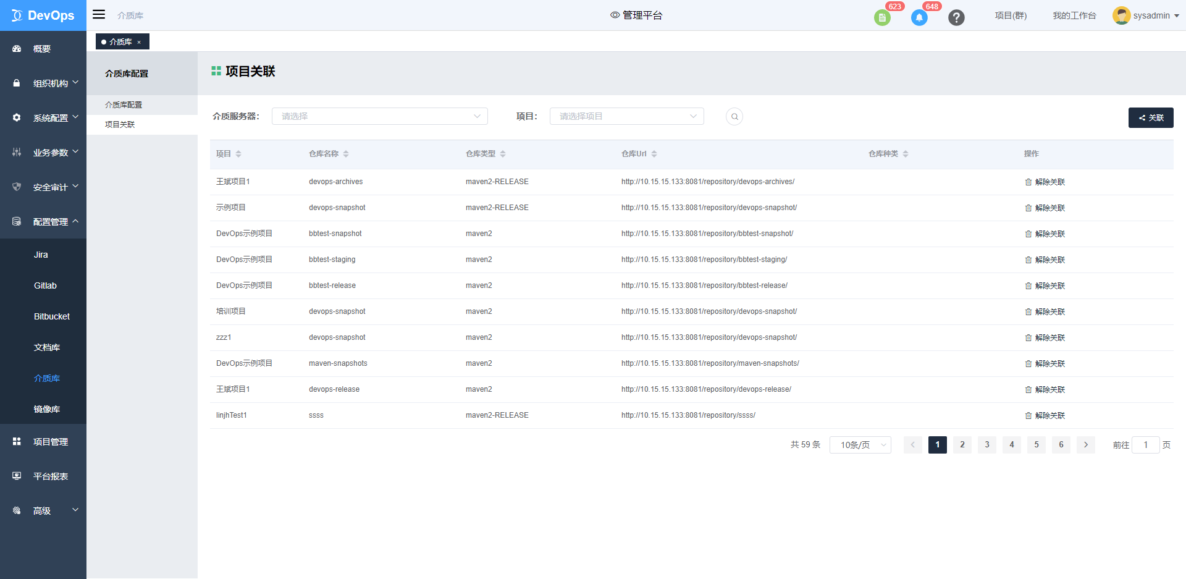Click the sysadmin user avatar
The width and height of the screenshot is (1186, 579).
click(x=1121, y=15)
